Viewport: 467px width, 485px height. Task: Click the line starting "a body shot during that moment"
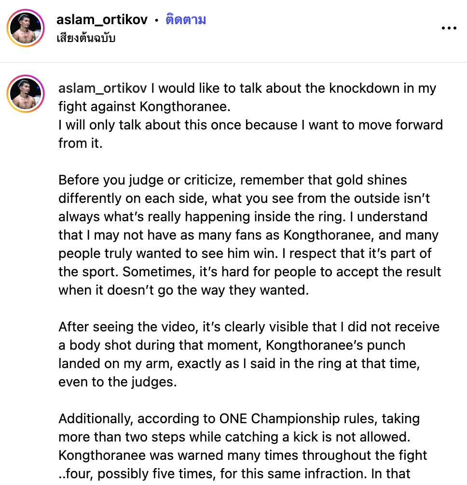pos(232,345)
